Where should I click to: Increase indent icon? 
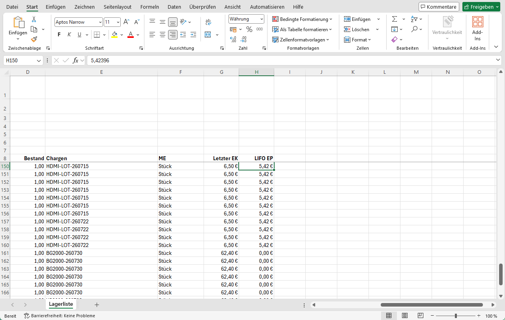(193, 35)
